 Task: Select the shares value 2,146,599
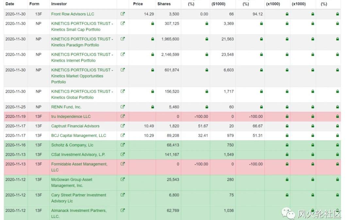[x=170, y=55]
